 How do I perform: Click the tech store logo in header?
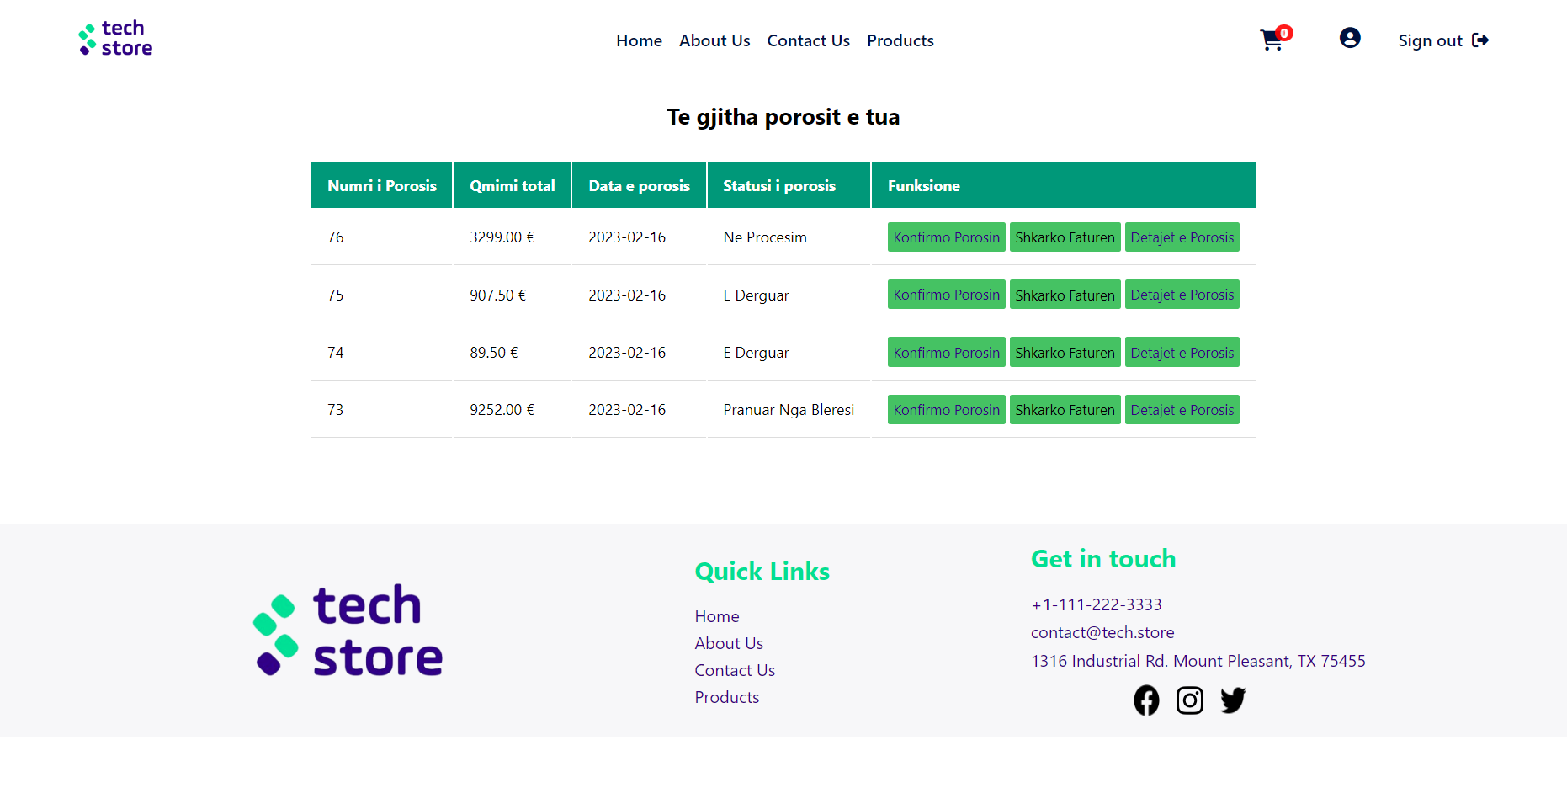pos(115,39)
